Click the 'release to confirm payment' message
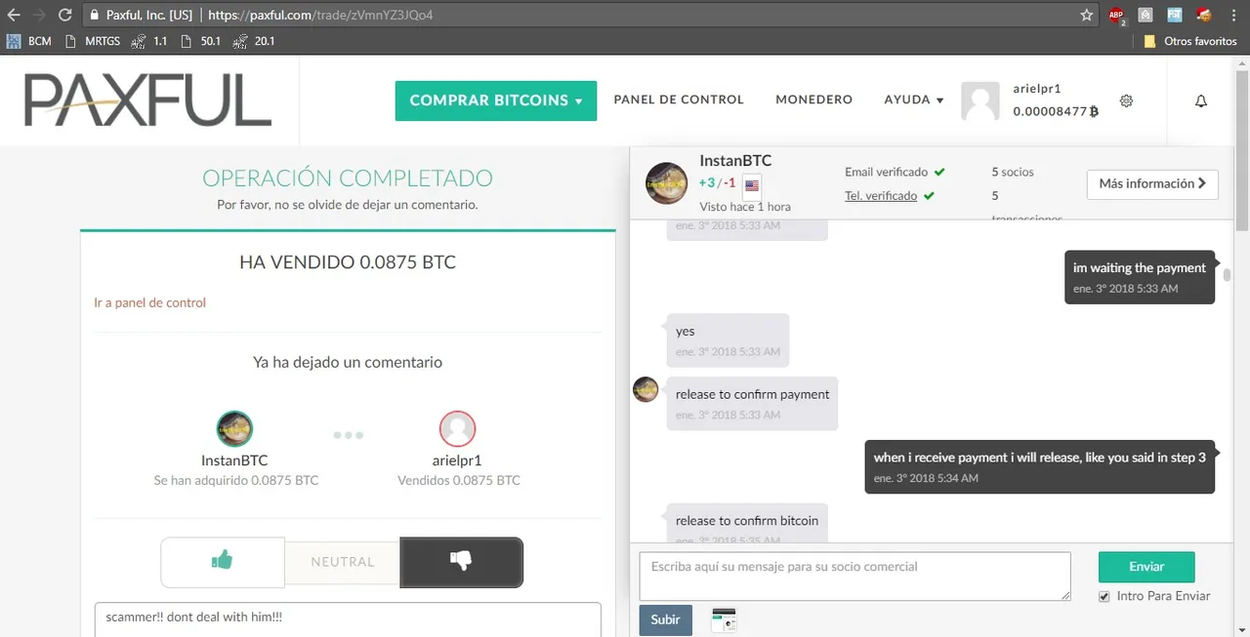This screenshot has width=1250, height=637. point(752,404)
